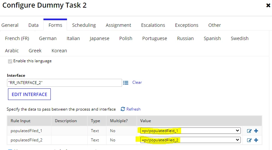Open the Assignment tab
Screen dimensions: 272x150
[118, 25]
